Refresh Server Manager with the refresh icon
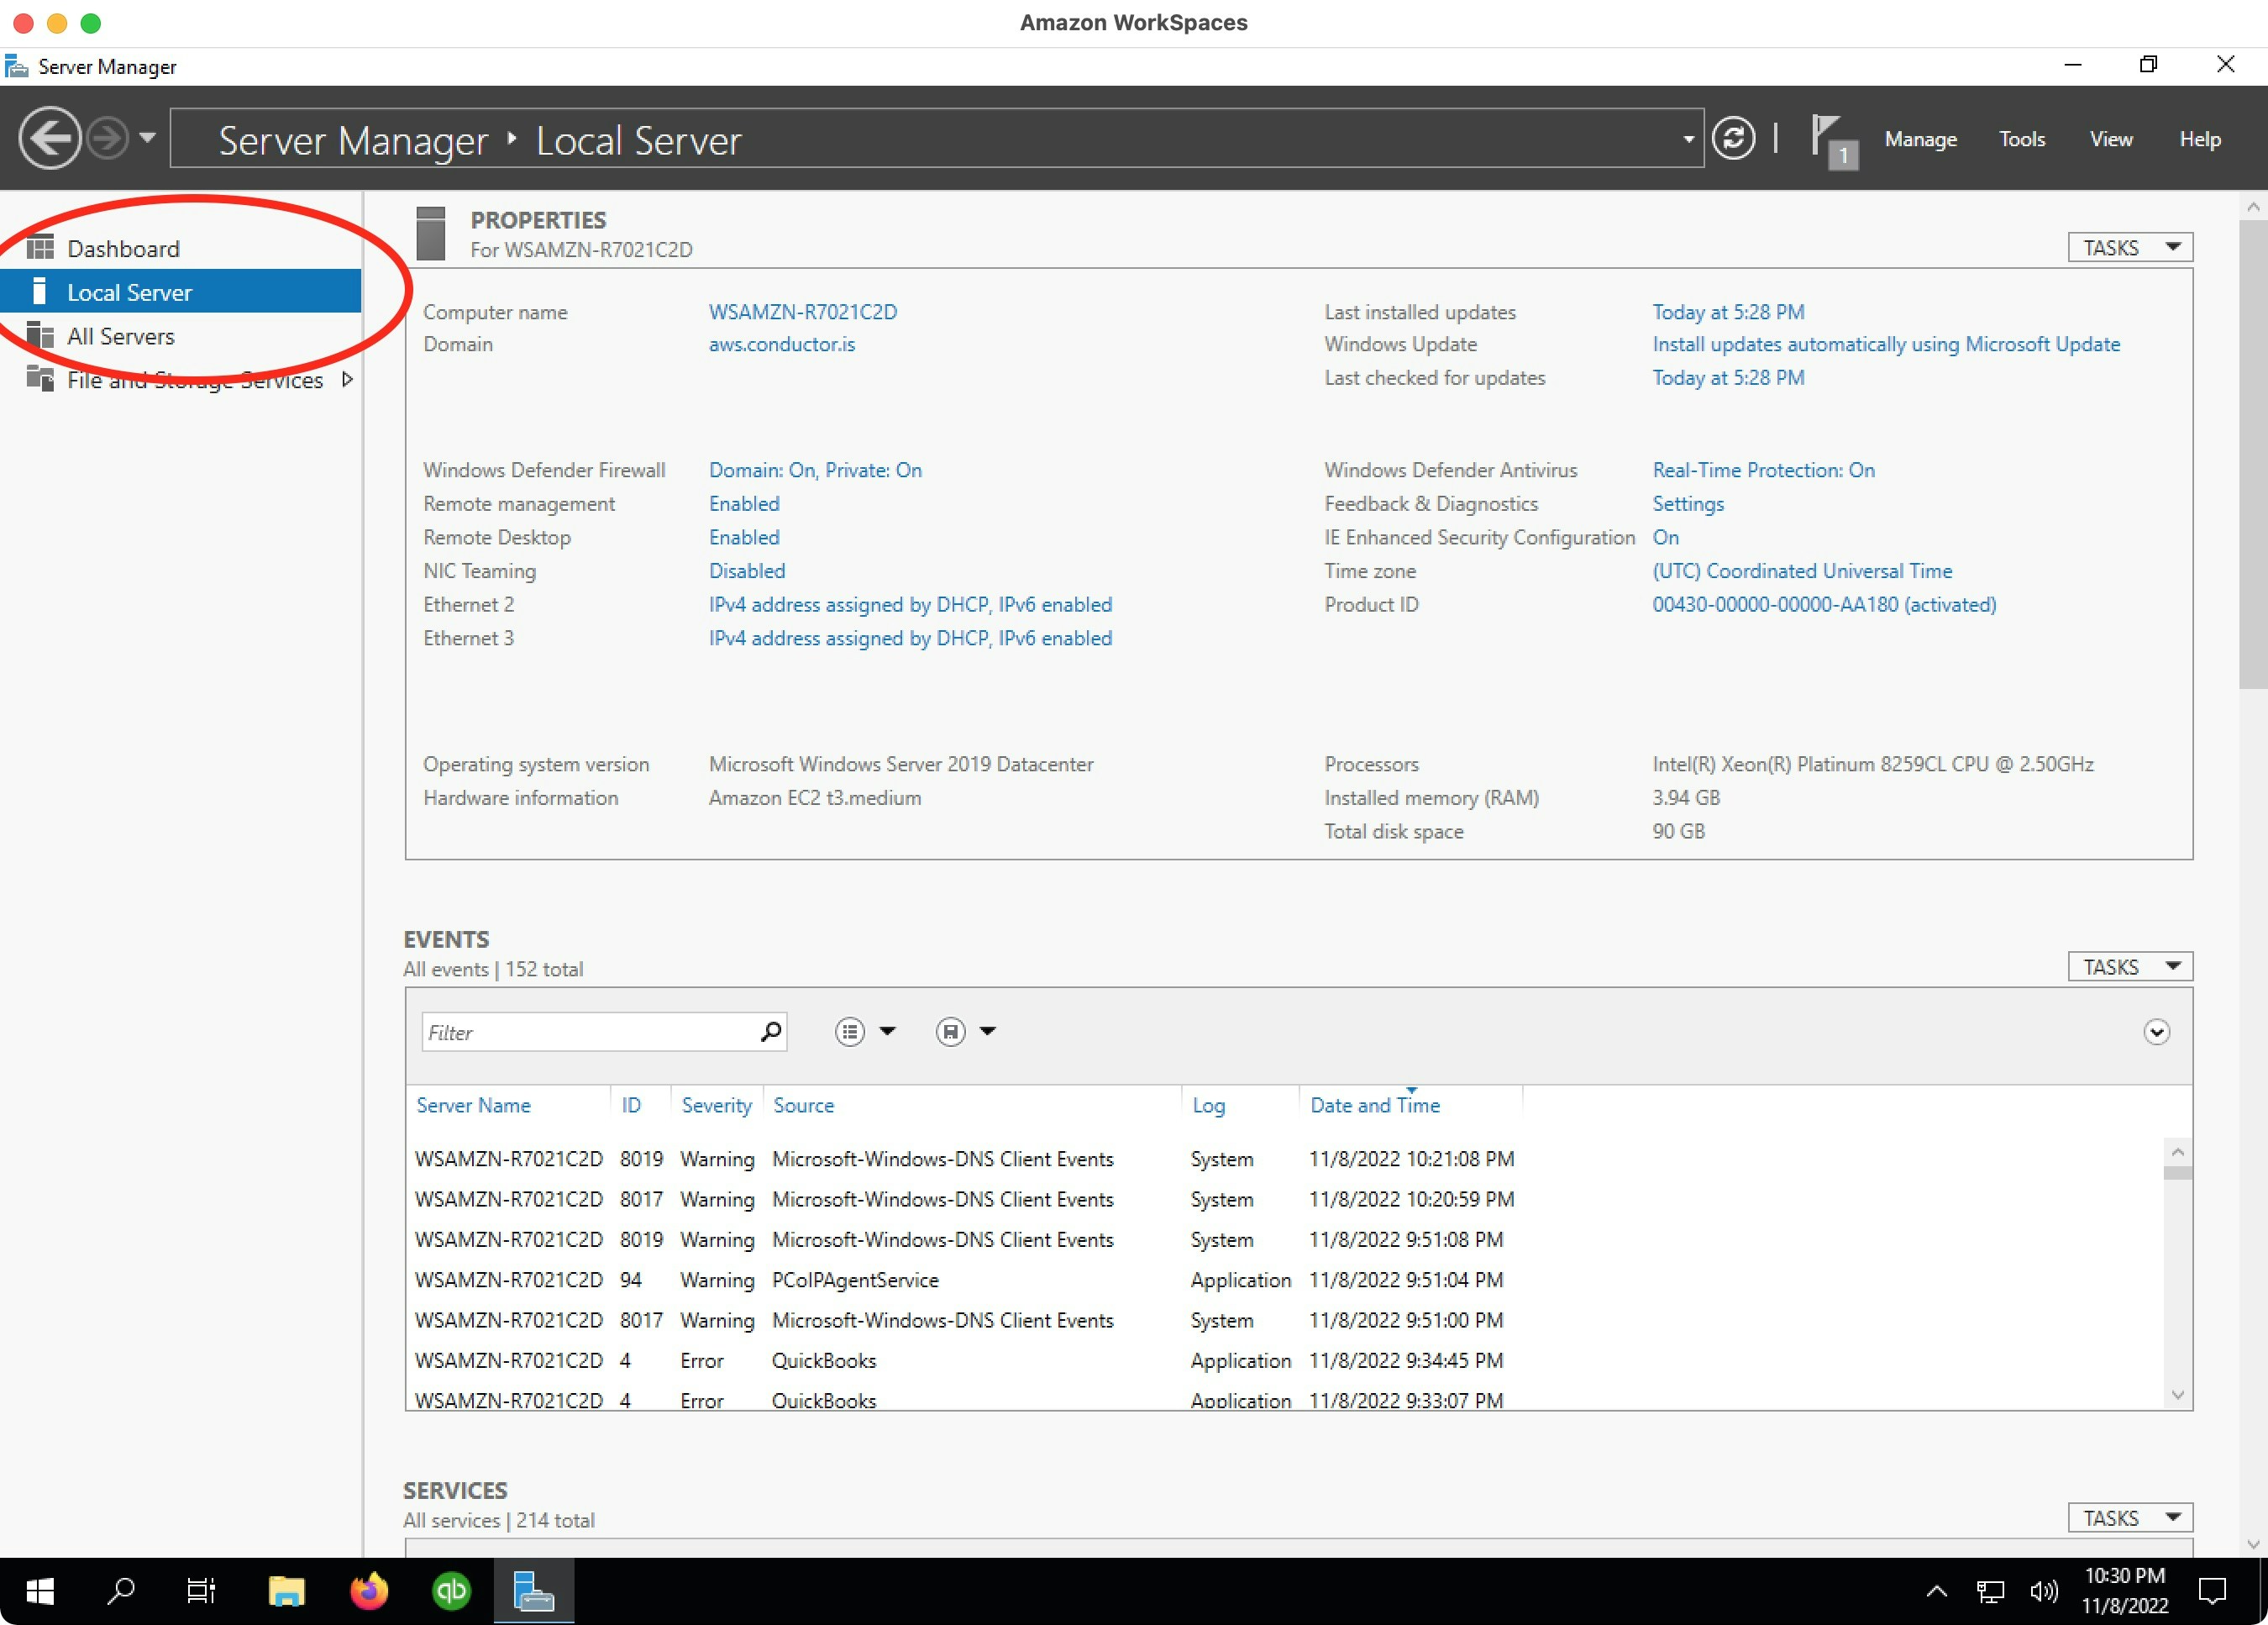Image resolution: width=2268 pixels, height=1625 pixels. click(1733, 138)
